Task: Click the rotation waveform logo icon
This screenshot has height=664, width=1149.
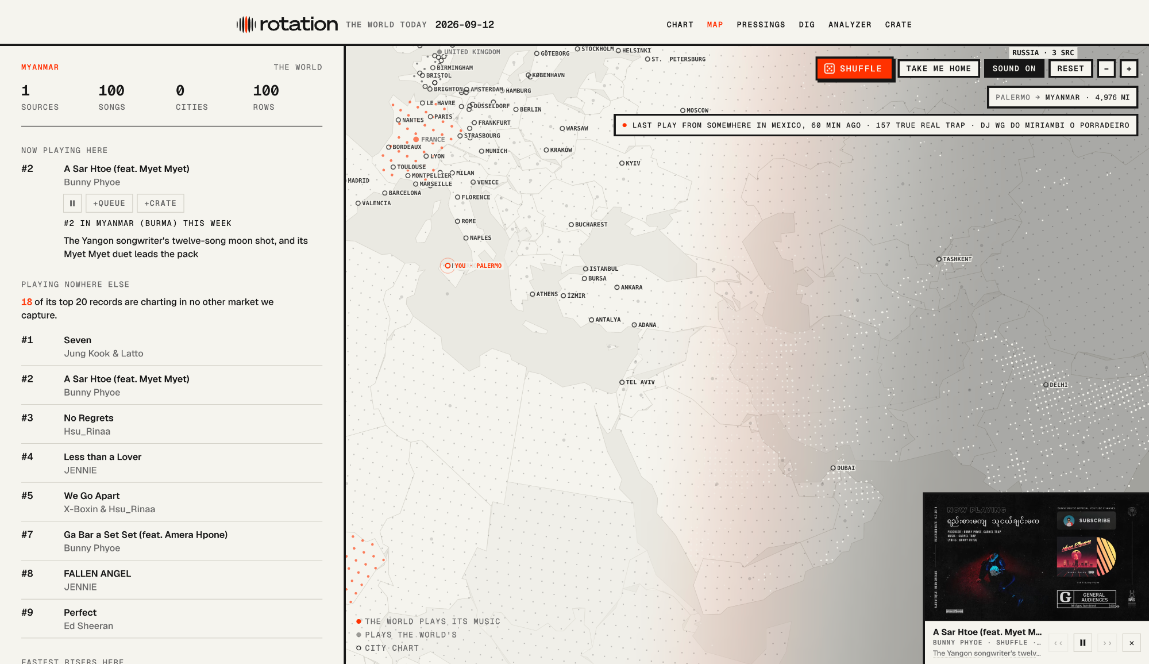Action: (x=246, y=24)
